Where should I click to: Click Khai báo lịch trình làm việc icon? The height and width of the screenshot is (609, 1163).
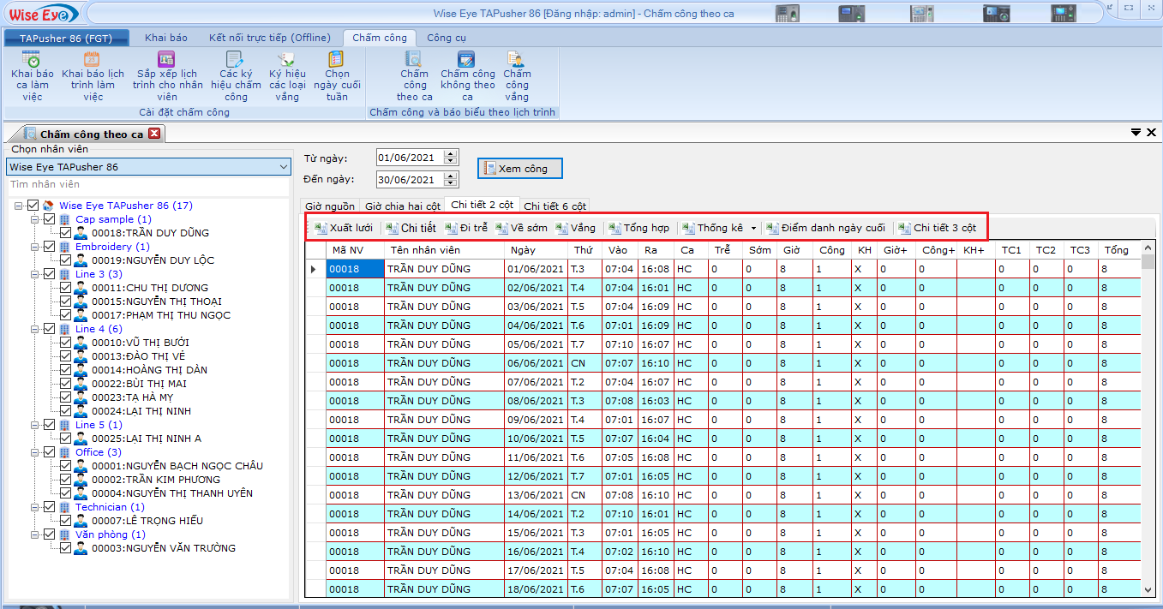click(93, 60)
